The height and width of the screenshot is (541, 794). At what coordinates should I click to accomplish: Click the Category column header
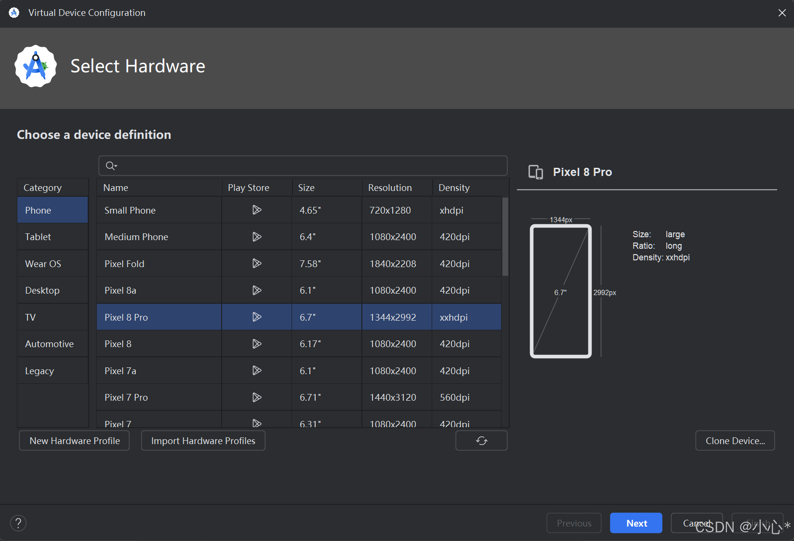(53, 188)
